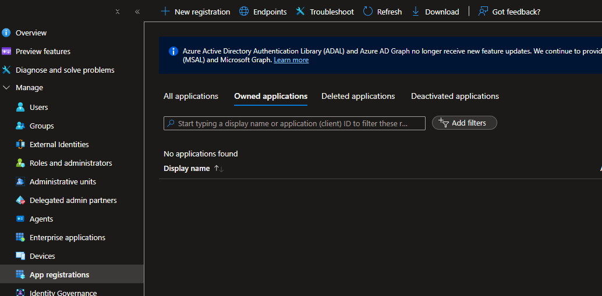Click the Refresh circular arrow icon
Viewport: 602px width, 296px height.
[368, 12]
